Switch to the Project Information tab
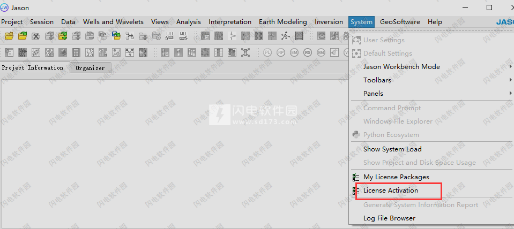Screen dimensions: 514x229 pos(33,68)
